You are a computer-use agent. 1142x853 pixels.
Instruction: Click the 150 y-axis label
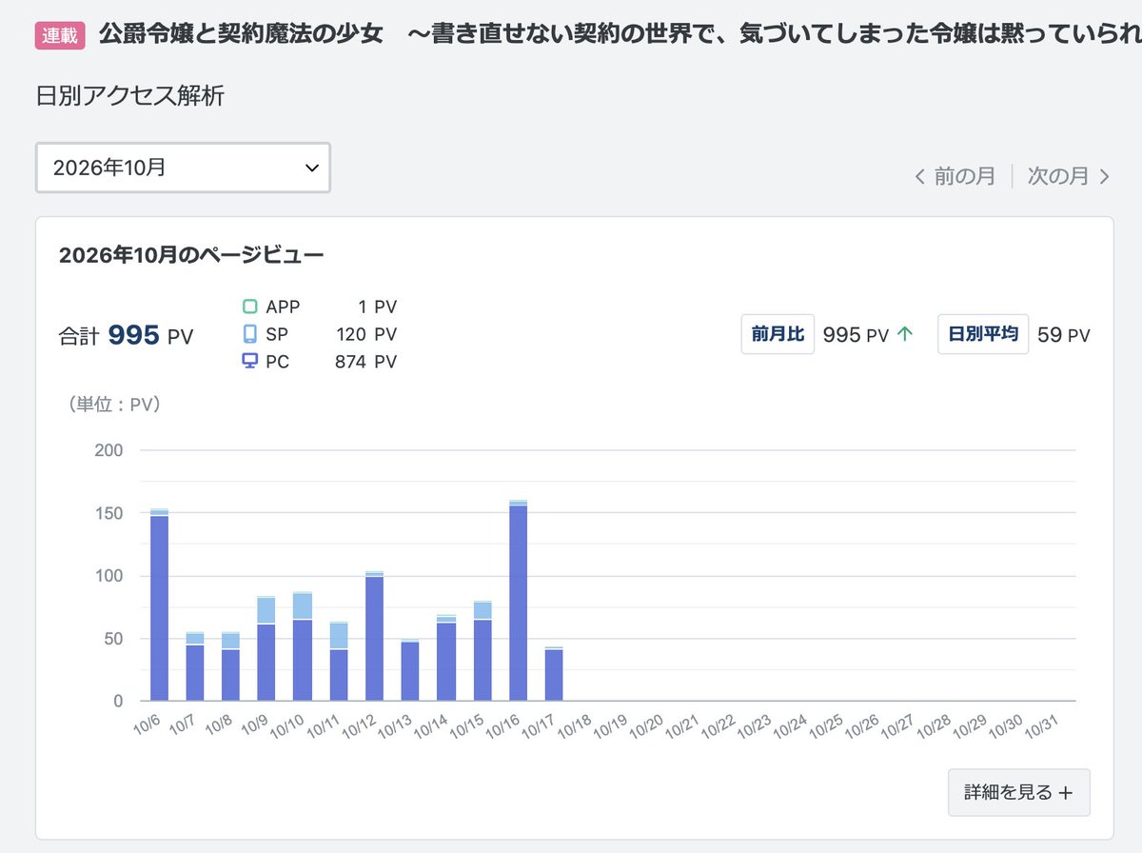pyautogui.click(x=109, y=513)
